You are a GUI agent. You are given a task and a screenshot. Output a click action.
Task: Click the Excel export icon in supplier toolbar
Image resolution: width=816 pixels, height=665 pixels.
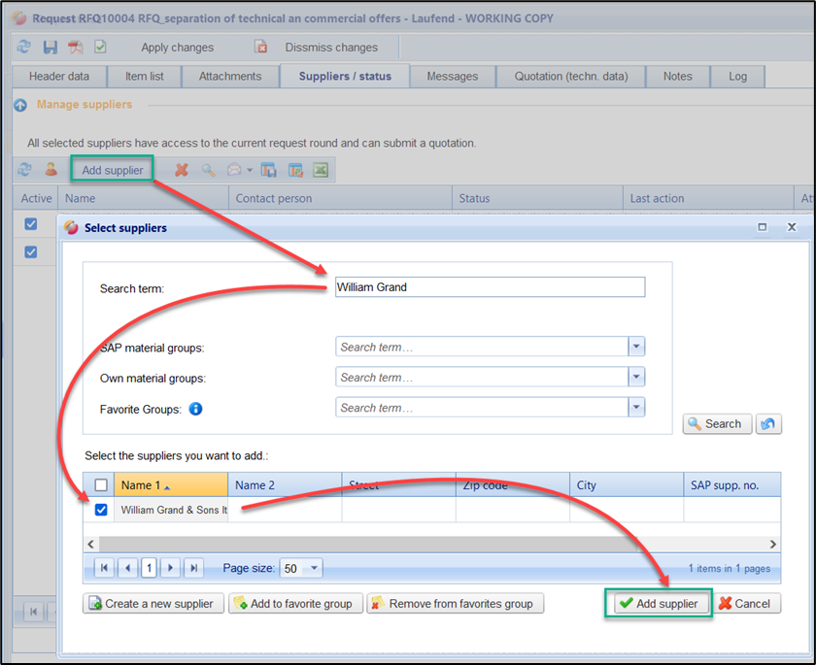coord(321,170)
